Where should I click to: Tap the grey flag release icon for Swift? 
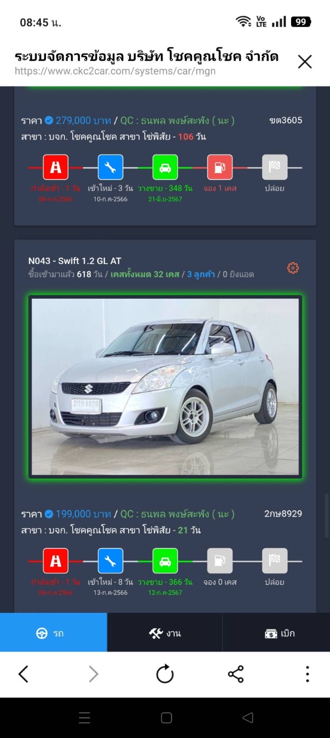pyautogui.click(x=275, y=561)
